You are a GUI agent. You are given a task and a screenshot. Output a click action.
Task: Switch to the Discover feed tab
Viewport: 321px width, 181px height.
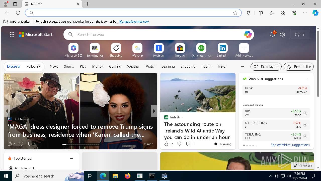(x=14, y=66)
